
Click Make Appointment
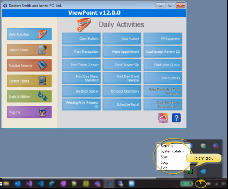(x=122, y=52)
